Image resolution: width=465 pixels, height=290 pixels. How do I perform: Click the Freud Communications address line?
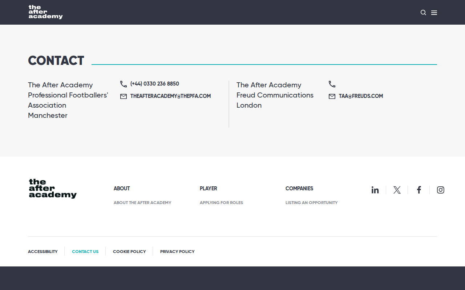pos(275,95)
